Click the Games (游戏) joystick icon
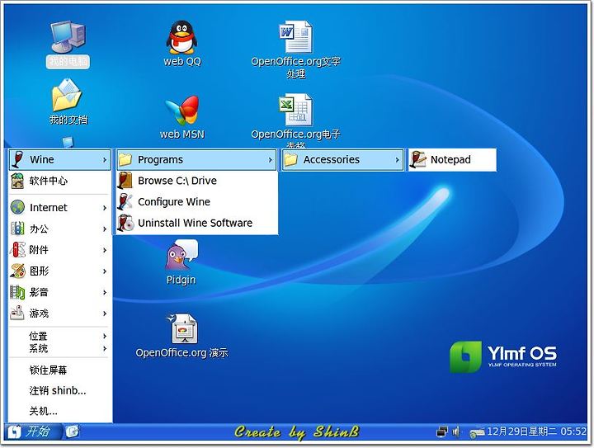This screenshot has height=448, width=594. click(17, 314)
